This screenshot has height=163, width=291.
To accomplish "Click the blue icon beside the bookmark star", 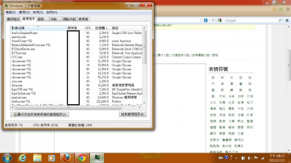I will tap(206, 20).
